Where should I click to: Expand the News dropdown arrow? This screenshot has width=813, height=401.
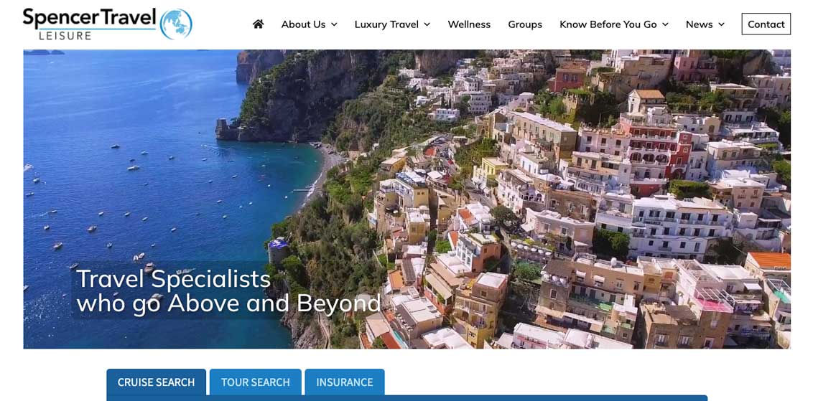[721, 24]
